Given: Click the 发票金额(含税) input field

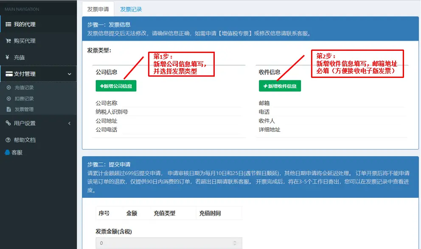Looking at the screenshot, I should point(163,243).
